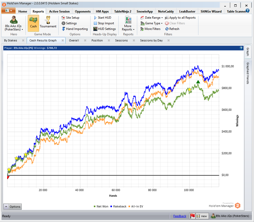The height and width of the screenshot is (222, 254).
Task: Click the ribbon help question icon
Action: (x=248, y=10)
